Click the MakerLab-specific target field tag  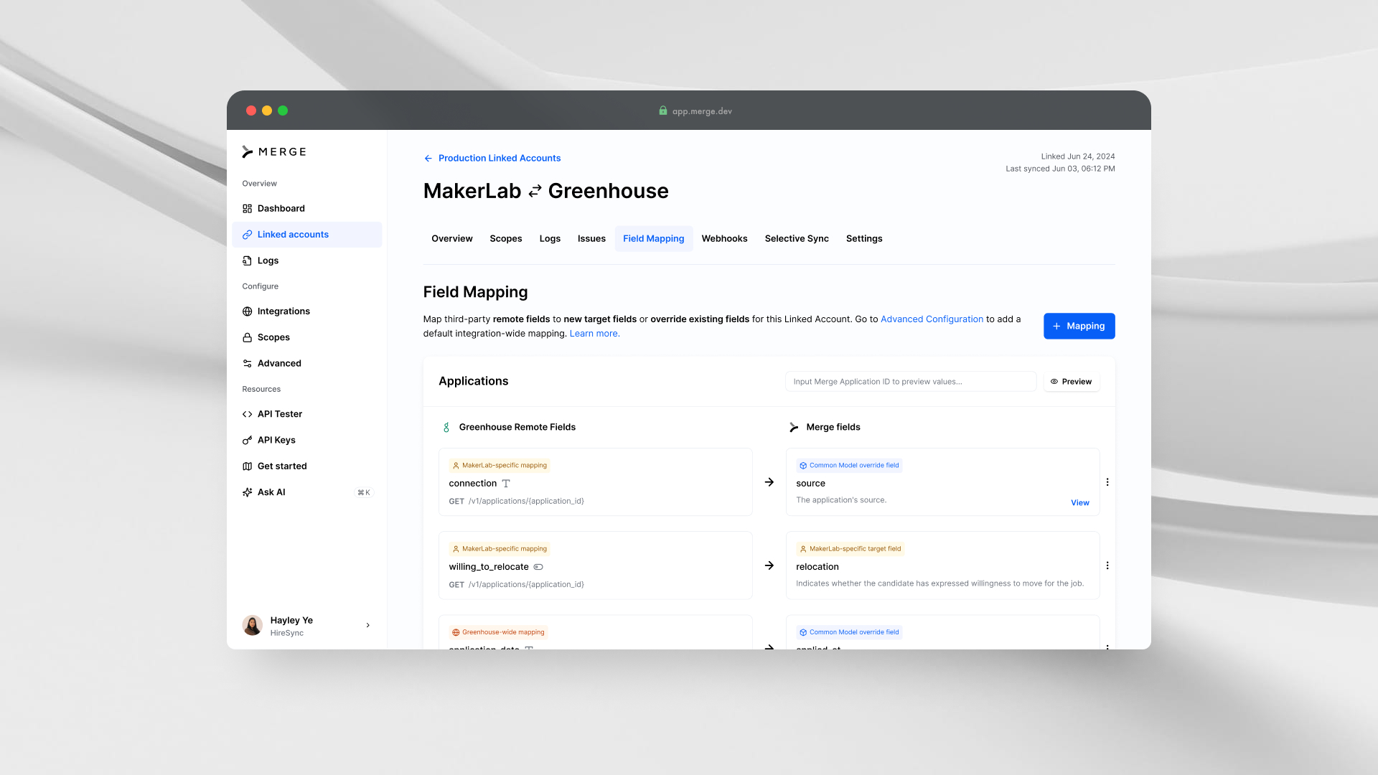pos(850,549)
